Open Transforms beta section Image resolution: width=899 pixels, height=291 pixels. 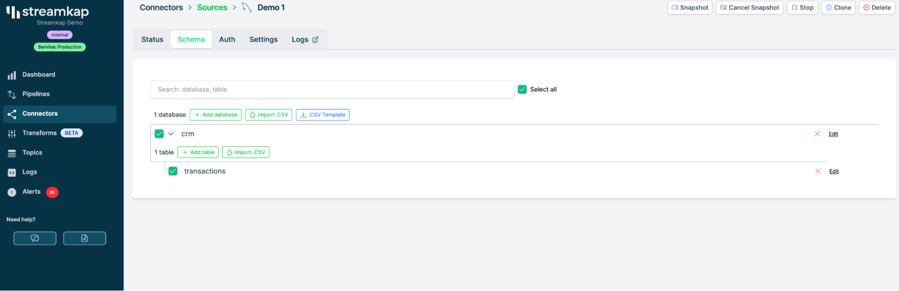click(40, 133)
